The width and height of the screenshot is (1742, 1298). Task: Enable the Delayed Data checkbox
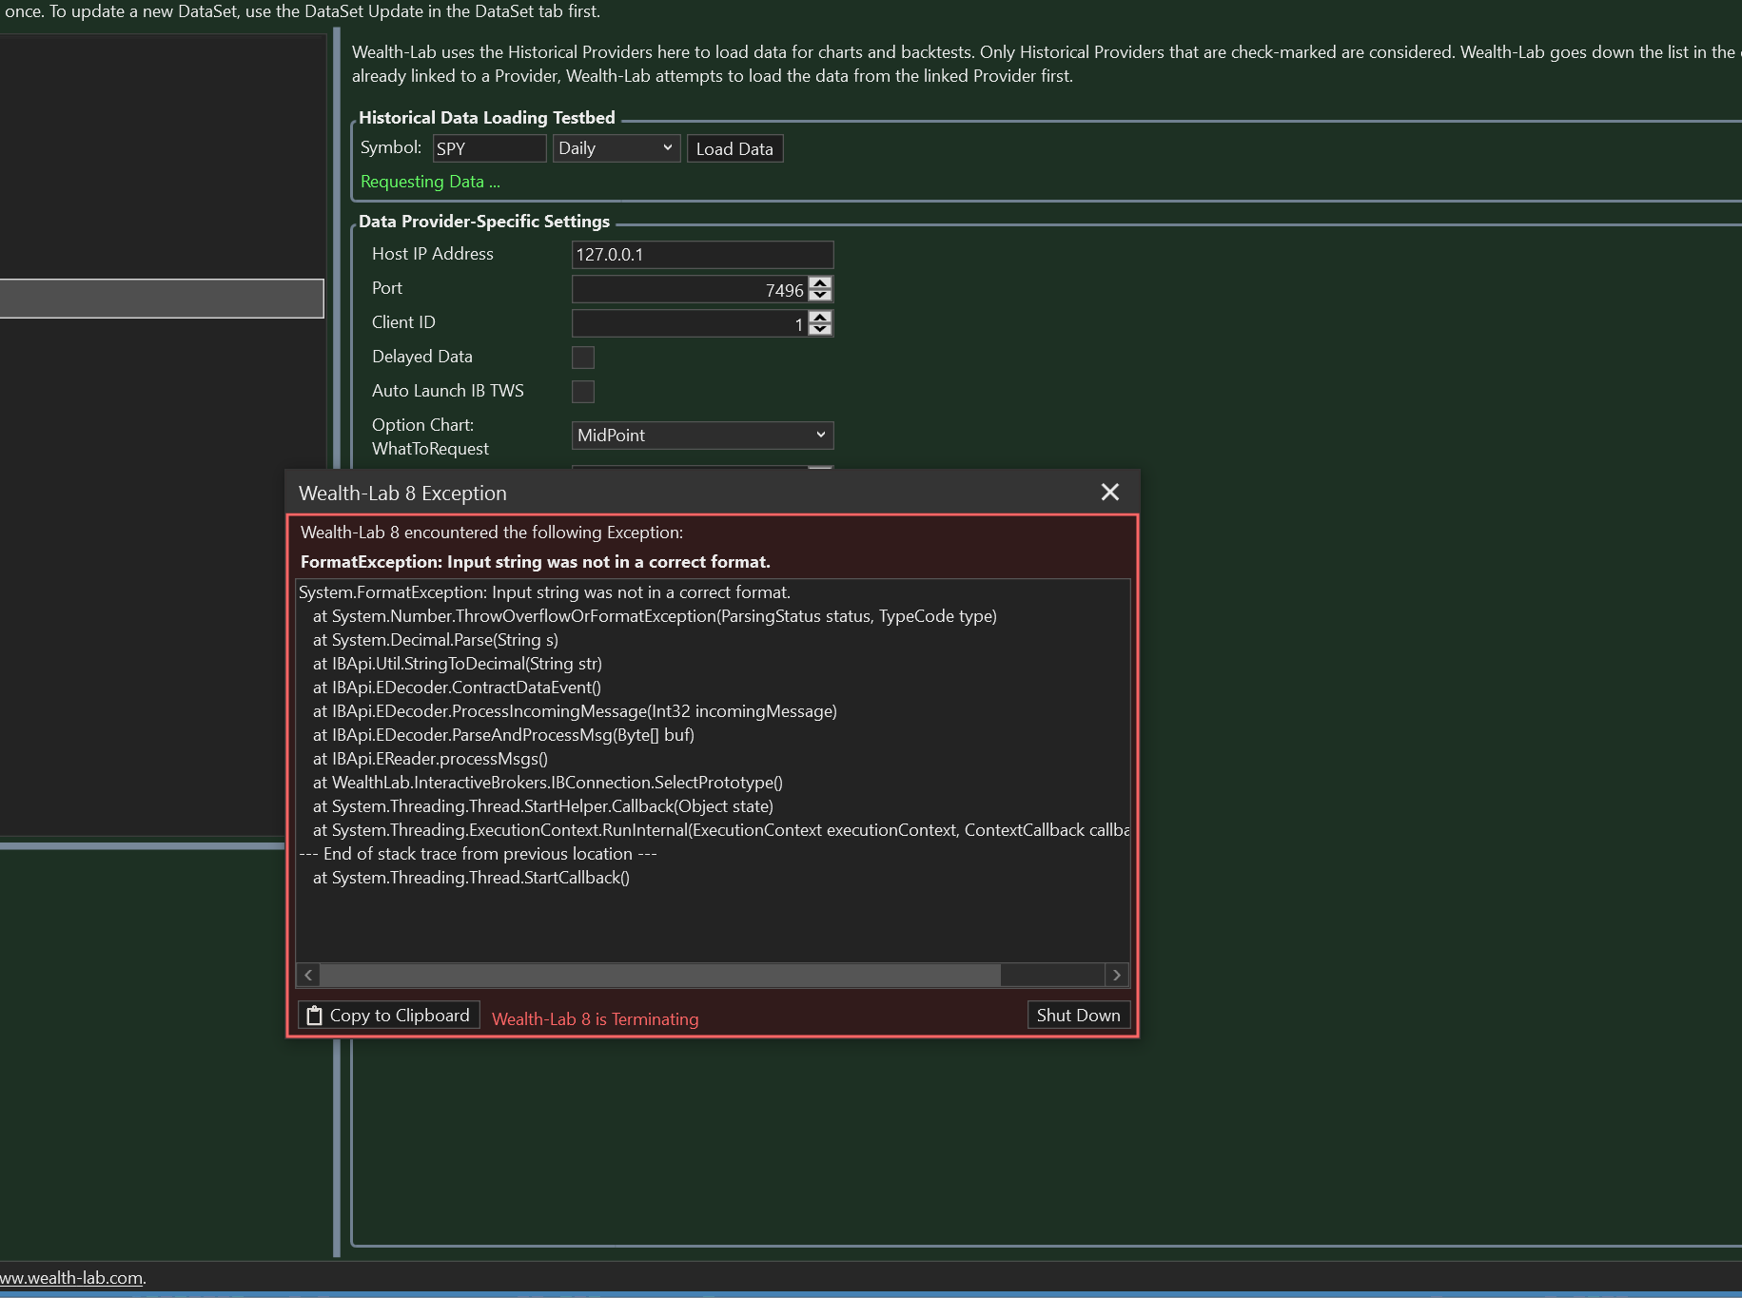coord(583,358)
